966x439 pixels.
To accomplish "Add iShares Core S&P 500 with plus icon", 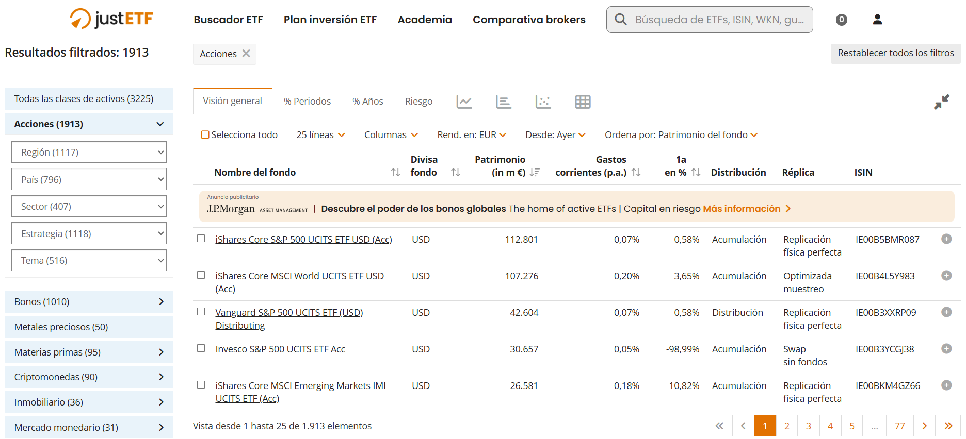I will point(946,239).
